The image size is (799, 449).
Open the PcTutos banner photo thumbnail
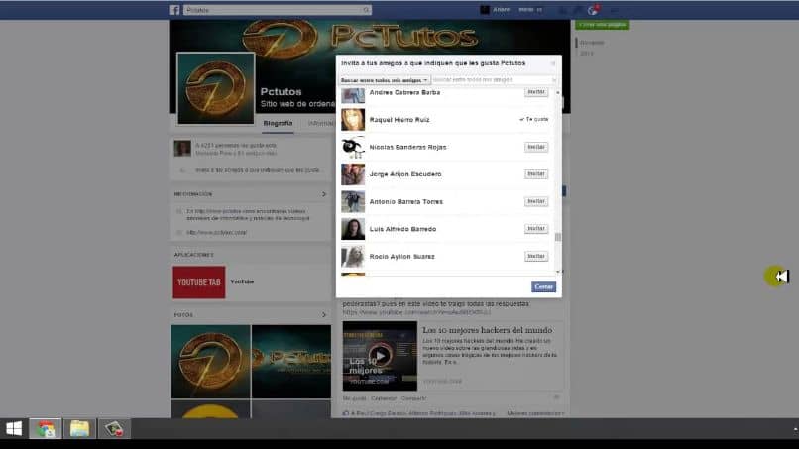point(291,362)
